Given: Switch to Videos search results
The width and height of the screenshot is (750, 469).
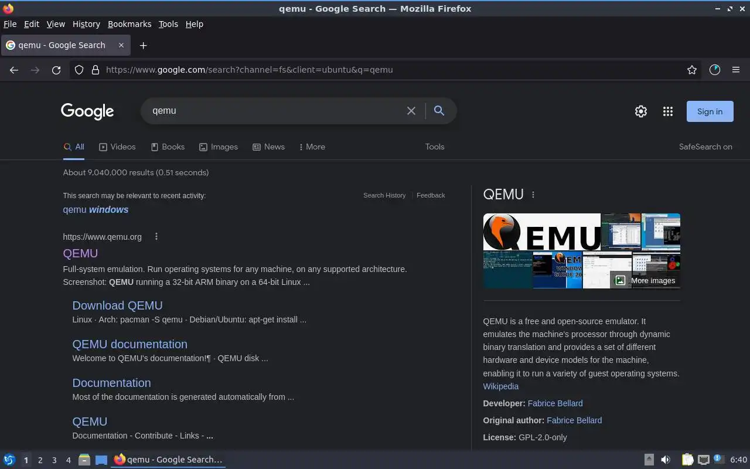Looking at the screenshot, I should click(x=117, y=147).
